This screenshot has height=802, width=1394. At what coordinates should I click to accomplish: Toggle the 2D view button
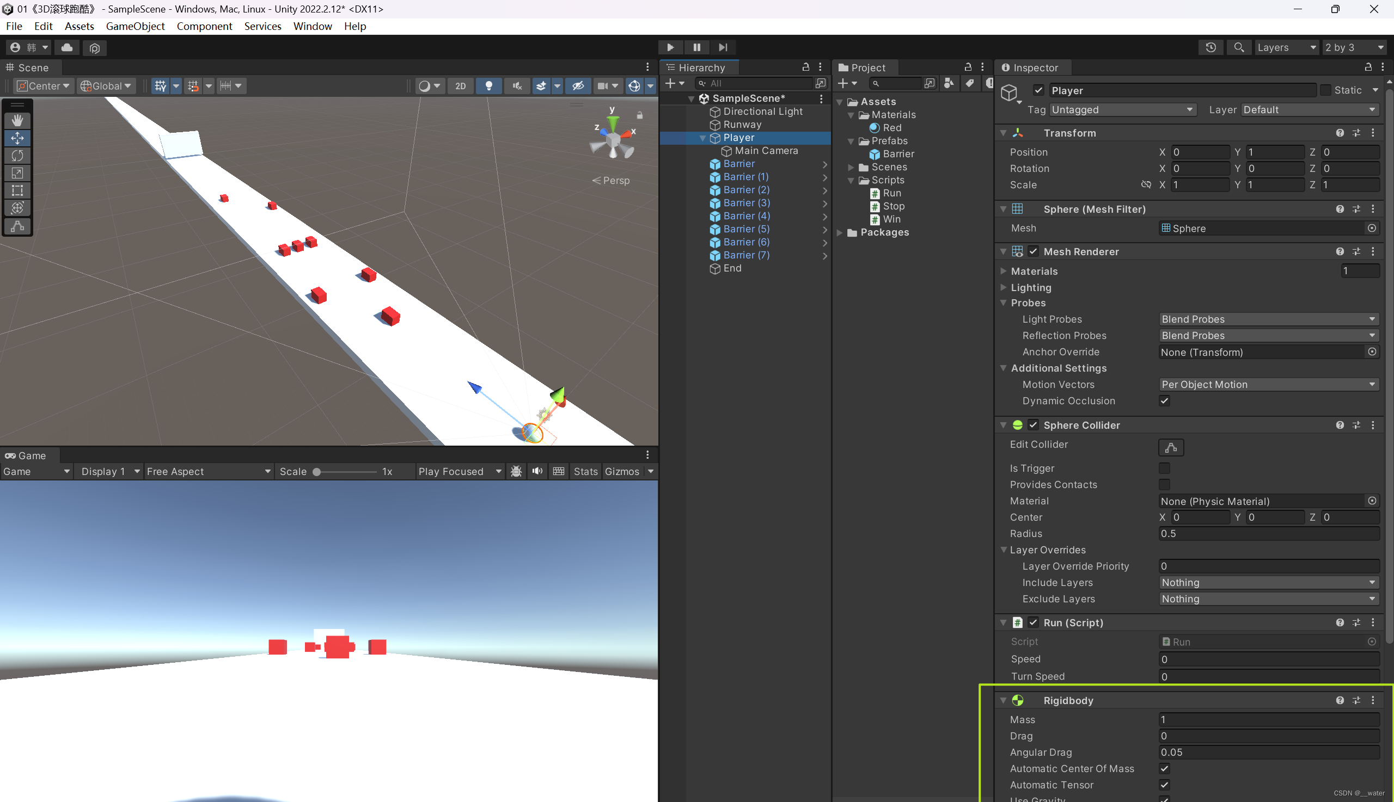[x=460, y=86]
